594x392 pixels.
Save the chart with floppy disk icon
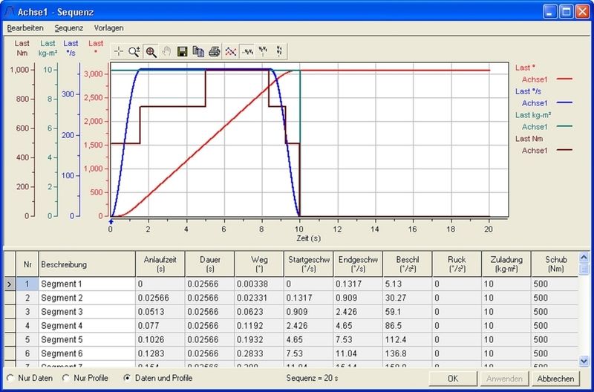click(x=182, y=51)
